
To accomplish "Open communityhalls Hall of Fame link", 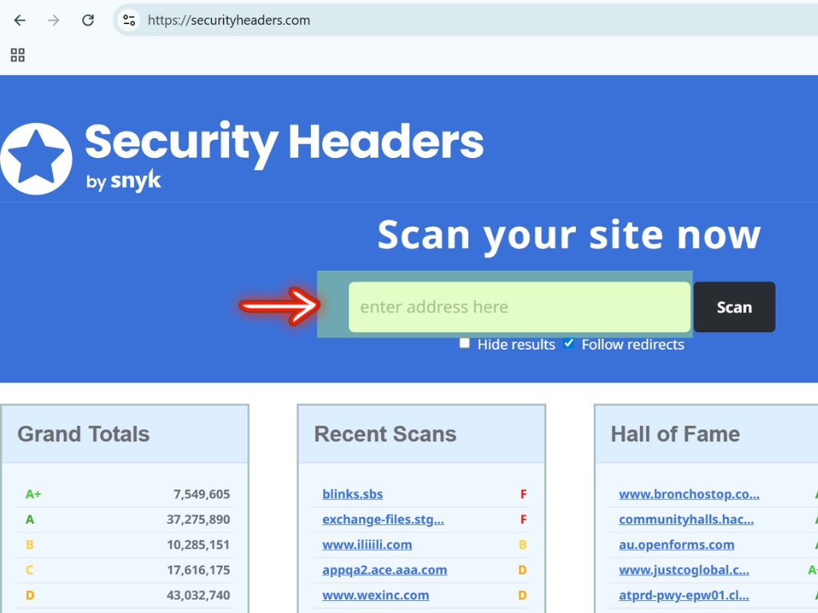I will pyautogui.click(x=685, y=520).
